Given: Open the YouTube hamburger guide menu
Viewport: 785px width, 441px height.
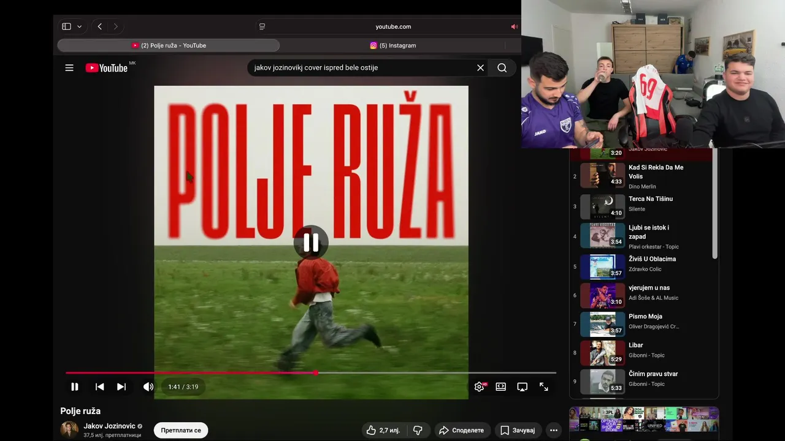Looking at the screenshot, I should tap(69, 68).
